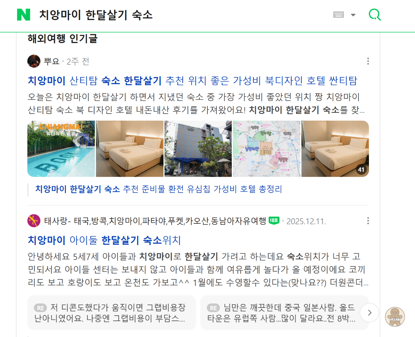Open the virtual keyboard icon

click(x=338, y=15)
